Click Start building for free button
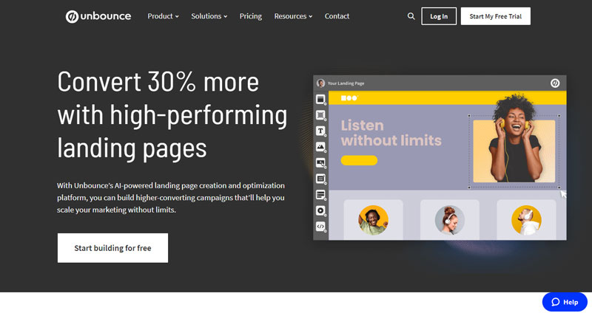The height and width of the screenshot is (313, 592). click(x=113, y=248)
